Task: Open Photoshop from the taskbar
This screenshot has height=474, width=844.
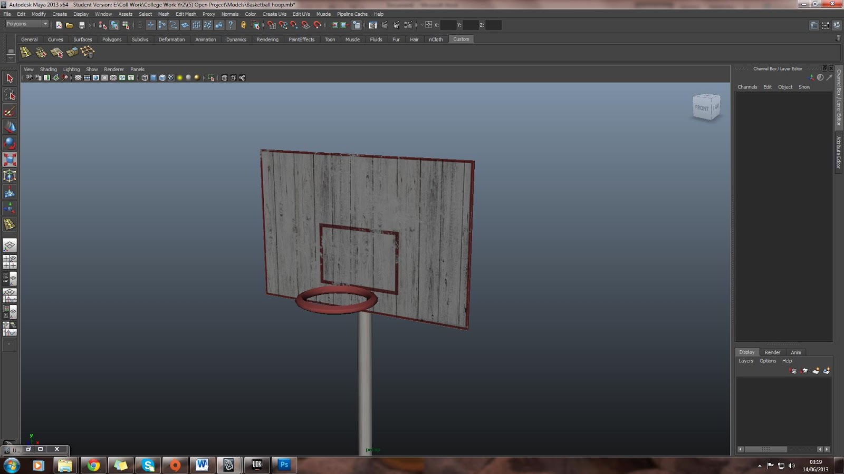Action: (284, 465)
